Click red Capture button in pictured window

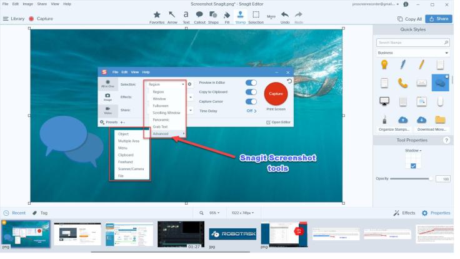(276, 94)
